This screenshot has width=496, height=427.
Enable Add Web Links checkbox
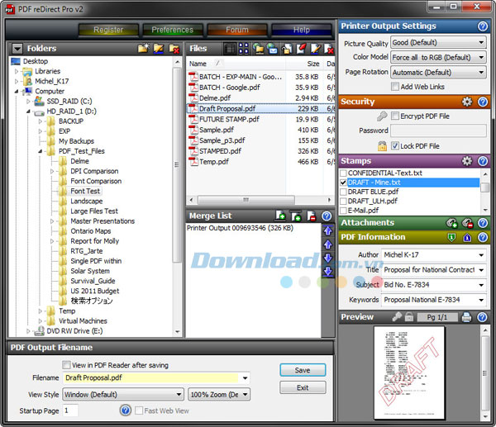(395, 86)
